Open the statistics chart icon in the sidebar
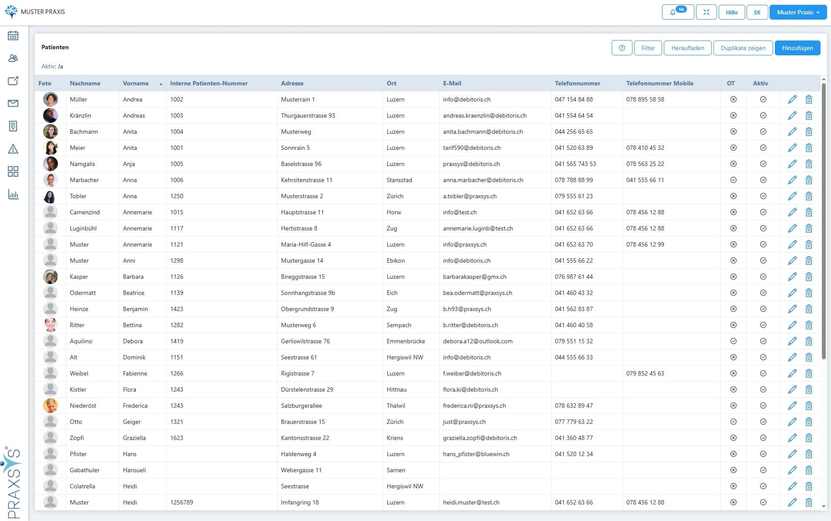This screenshot has width=831, height=521. 13,194
